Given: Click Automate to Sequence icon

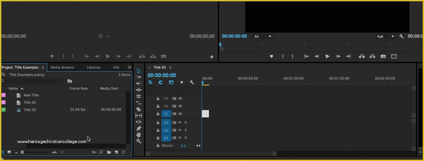Looking at the screenshot, I should [94, 152].
